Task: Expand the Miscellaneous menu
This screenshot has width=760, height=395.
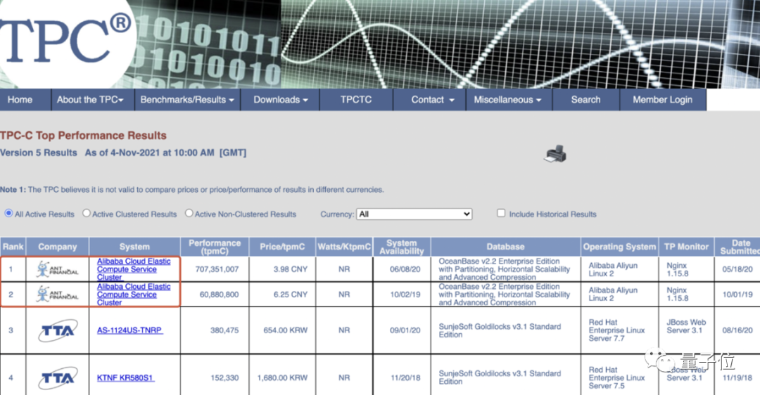Action: [509, 100]
